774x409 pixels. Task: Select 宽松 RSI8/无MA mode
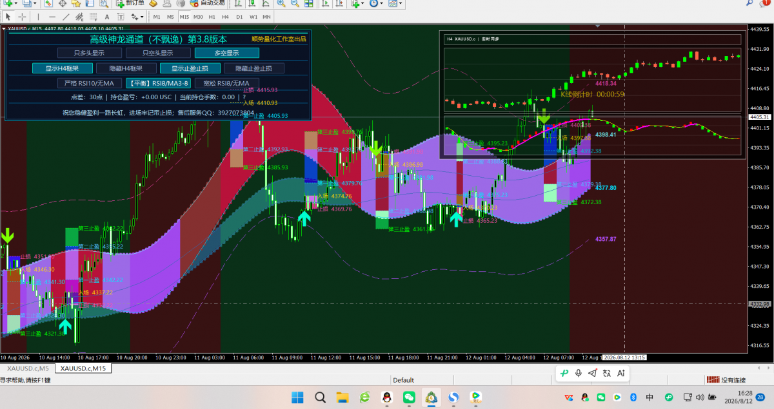[x=226, y=83]
